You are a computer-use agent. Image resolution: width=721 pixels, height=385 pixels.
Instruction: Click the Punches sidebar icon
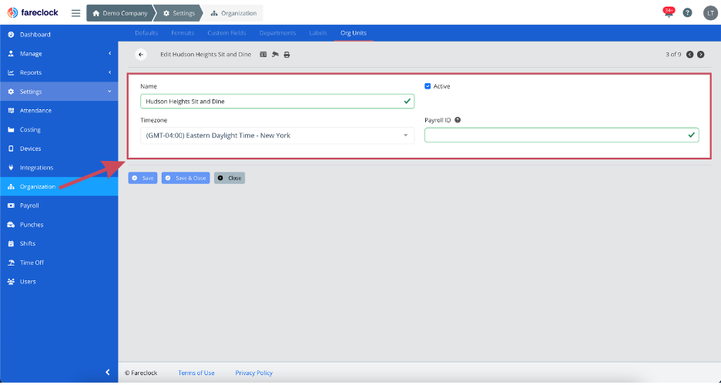11,225
